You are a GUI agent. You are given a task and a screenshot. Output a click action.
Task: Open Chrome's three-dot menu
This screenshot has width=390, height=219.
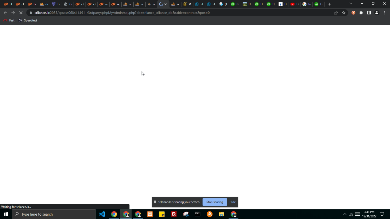pyautogui.click(x=385, y=13)
